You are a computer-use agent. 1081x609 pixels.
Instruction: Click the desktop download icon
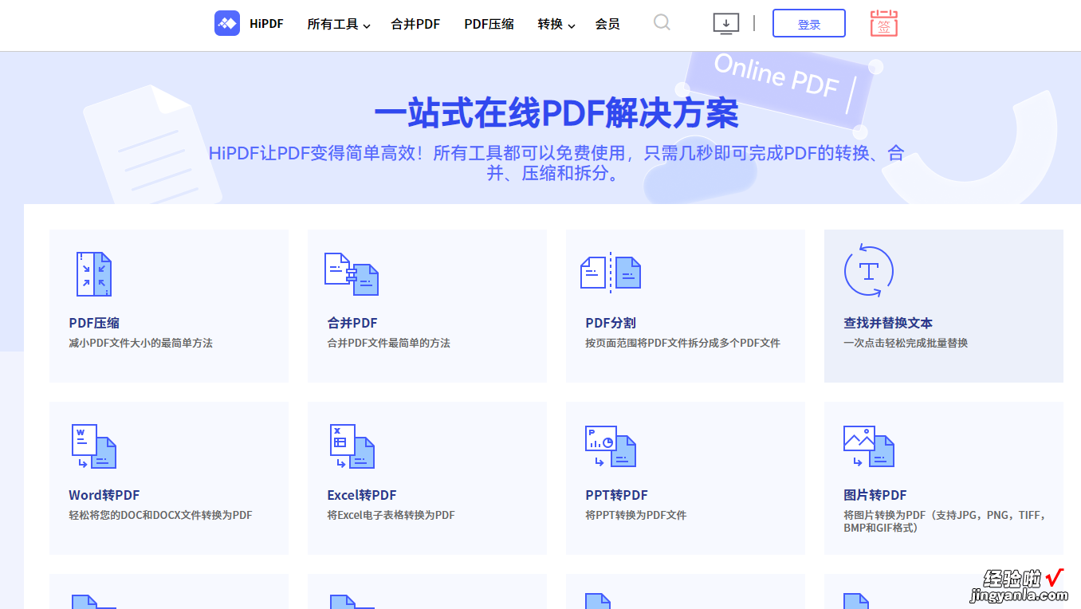point(725,23)
